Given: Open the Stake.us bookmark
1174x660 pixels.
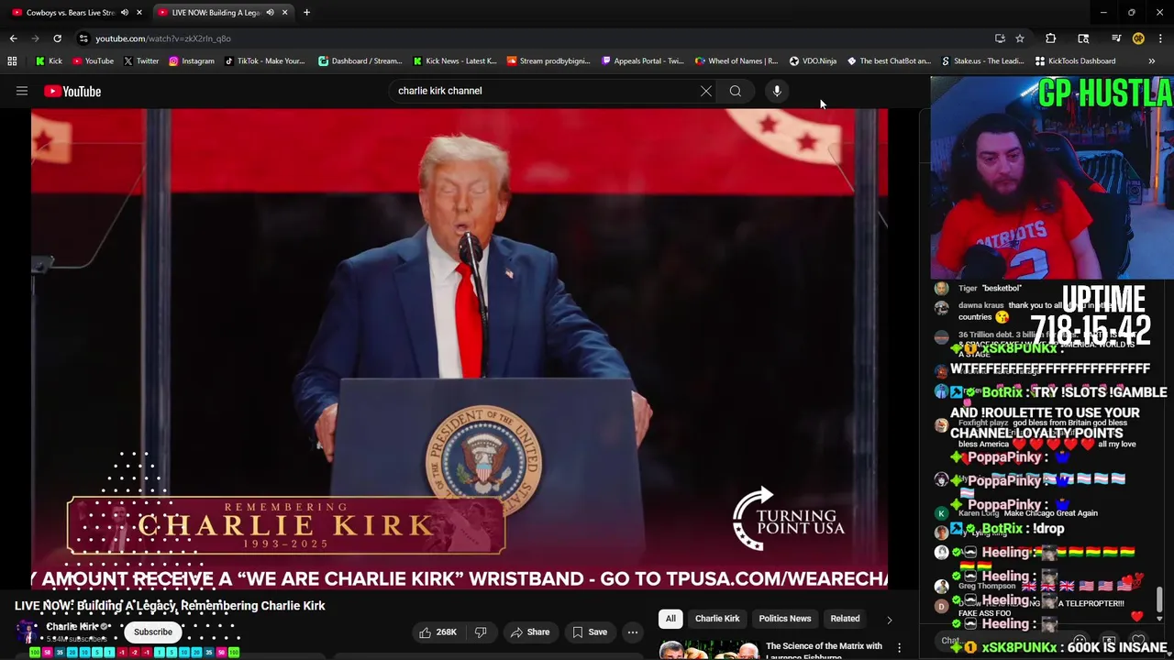Looking at the screenshot, I should pos(982,60).
